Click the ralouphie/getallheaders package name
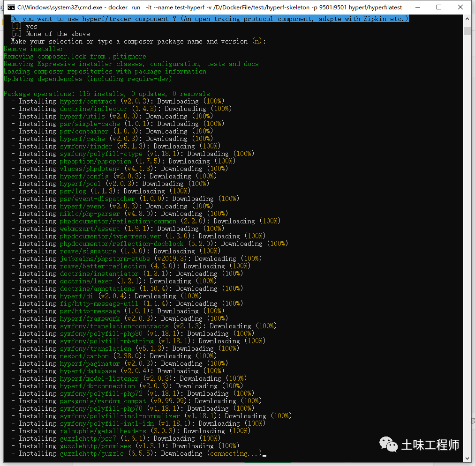 point(103,431)
